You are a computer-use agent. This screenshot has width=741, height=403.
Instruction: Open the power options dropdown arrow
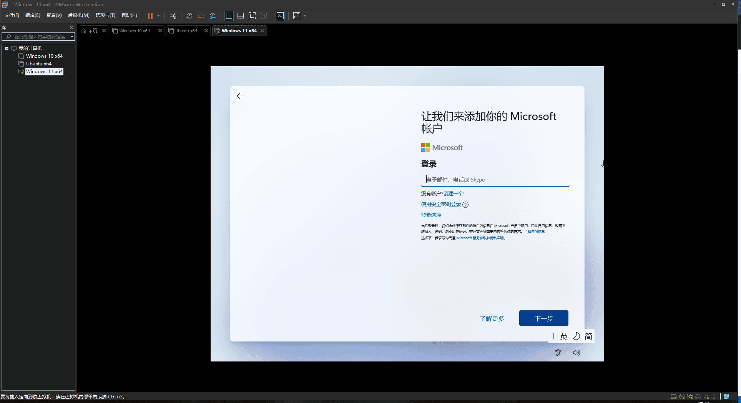tap(158, 16)
